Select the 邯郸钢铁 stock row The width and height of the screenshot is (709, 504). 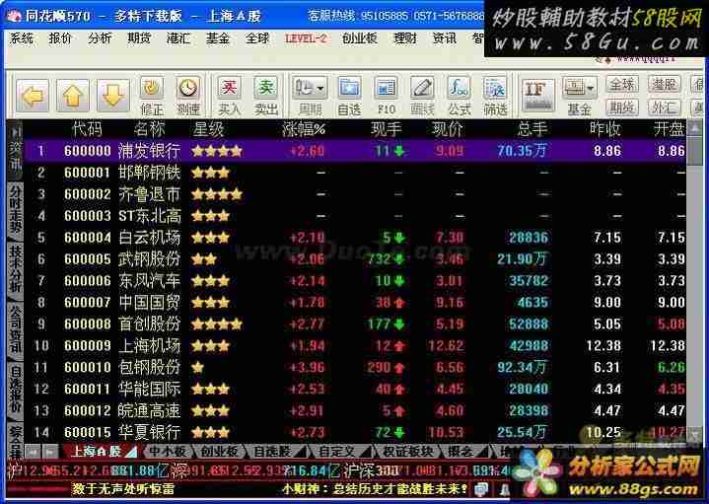coord(355,173)
